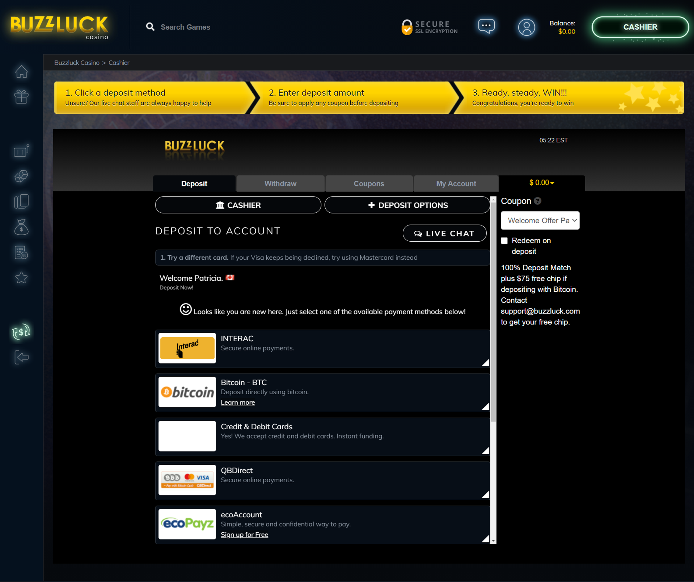694x582 pixels.
Task: Click the bitcoin logo thumbnail
Action: click(187, 392)
